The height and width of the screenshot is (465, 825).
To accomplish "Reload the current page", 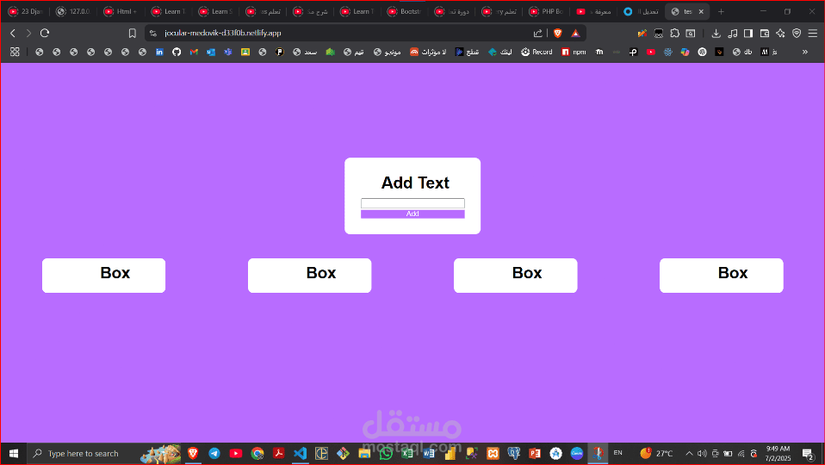I will [x=45, y=33].
